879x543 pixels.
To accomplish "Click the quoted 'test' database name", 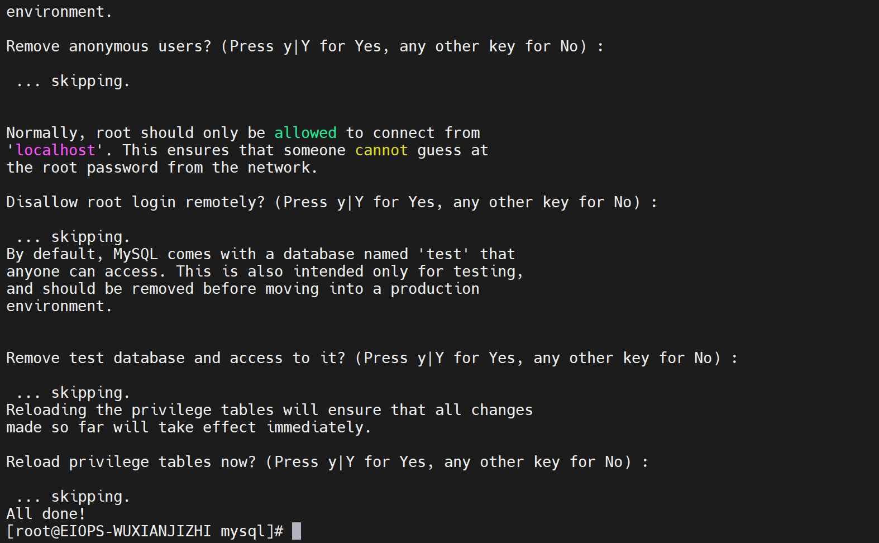I will pyautogui.click(x=444, y=254).
